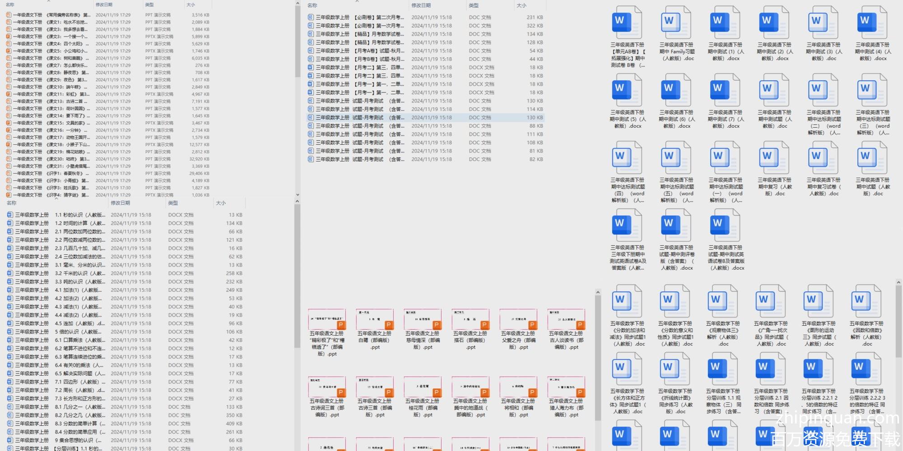This screenshot has height=451, width=903.
Task: Select the 【月考A卷】试题 document row
Action: click(x=357, y=51)
